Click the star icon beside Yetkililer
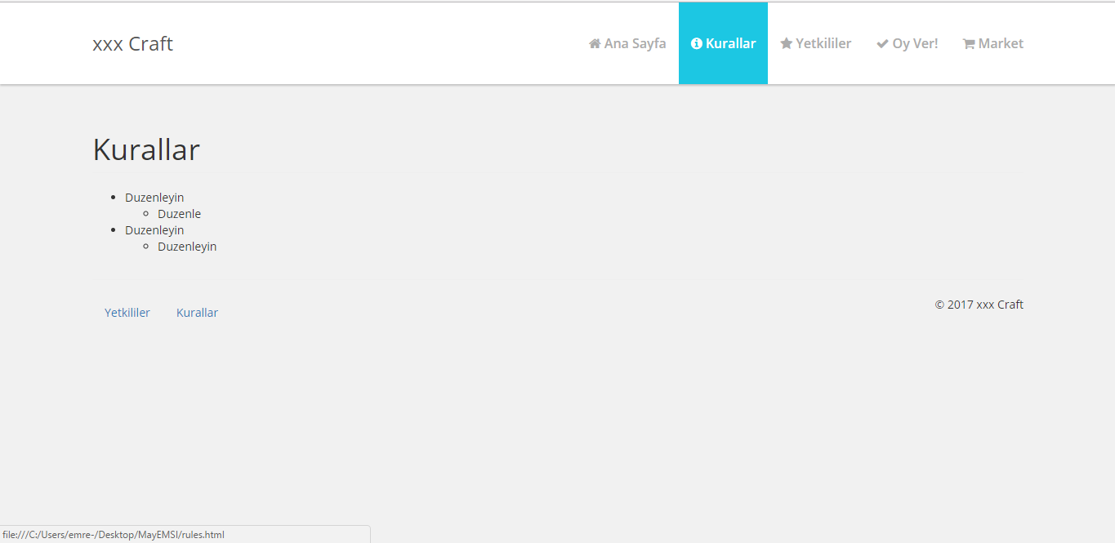 787,43
